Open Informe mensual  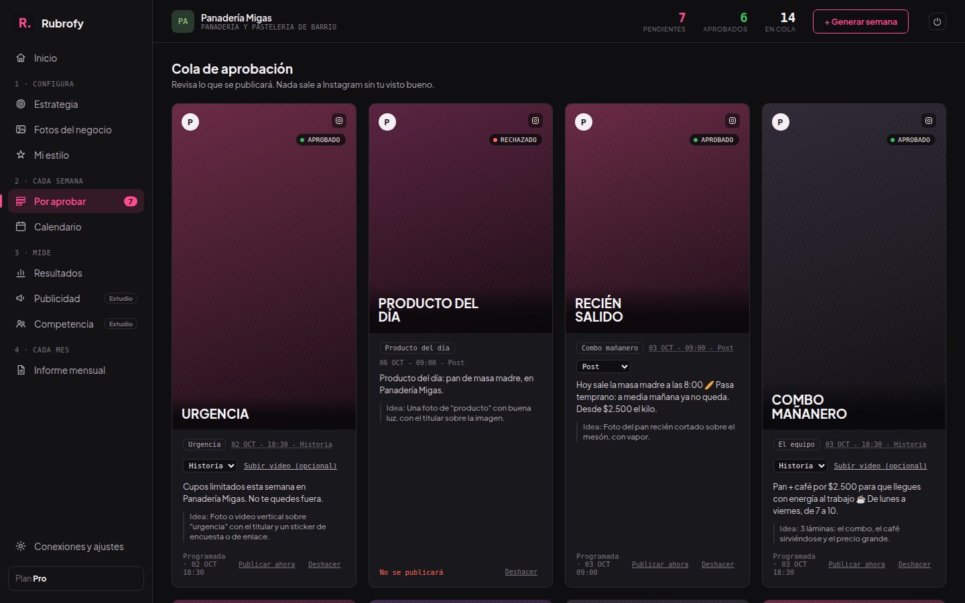[x=76, y=371]
